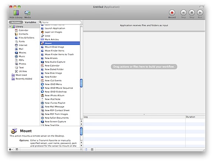Select New iDVD Movie Sequence action
Screen dimensions: 213x162
pos(60,88)
